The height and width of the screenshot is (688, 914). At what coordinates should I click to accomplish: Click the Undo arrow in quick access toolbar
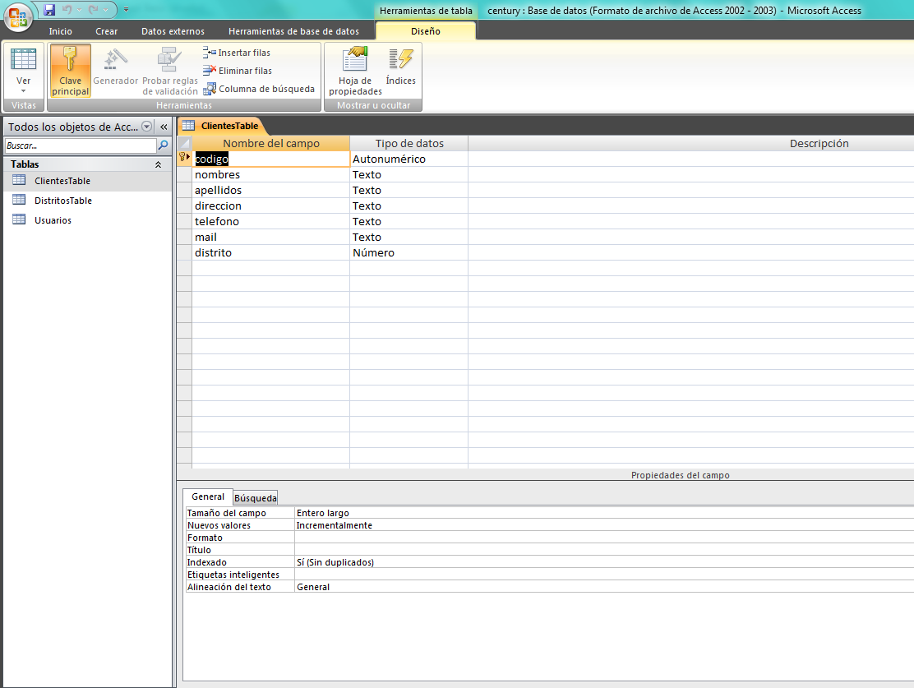pyautogui.click(x=67, y=9)
